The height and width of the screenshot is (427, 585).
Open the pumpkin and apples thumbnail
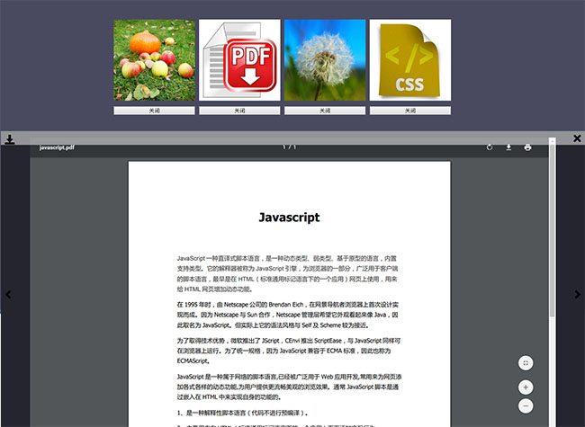click(154, 60)
